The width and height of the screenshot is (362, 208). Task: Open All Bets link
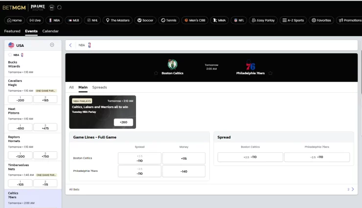click(x=74, y=189)
